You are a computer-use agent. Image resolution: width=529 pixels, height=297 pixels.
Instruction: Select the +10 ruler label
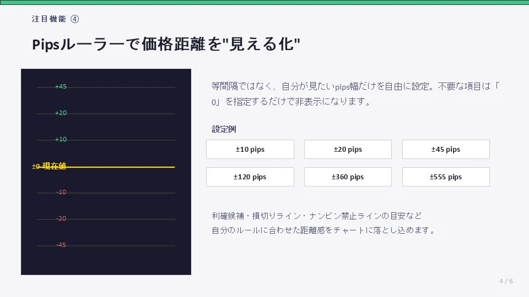pyautogui.click(x=61, y=139)
